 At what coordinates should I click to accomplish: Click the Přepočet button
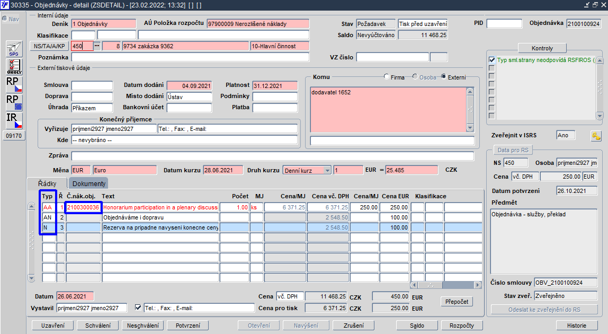point(457,302)
